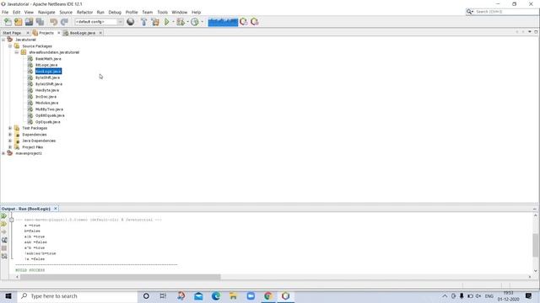The height and width of the screenshot is (303, 540).
Task: Close the Start Page tab
Action: [28, 33]
